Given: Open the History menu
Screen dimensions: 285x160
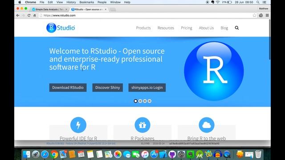Looking at the screenshot, I should pyautogui.click(x=71, y=2).
